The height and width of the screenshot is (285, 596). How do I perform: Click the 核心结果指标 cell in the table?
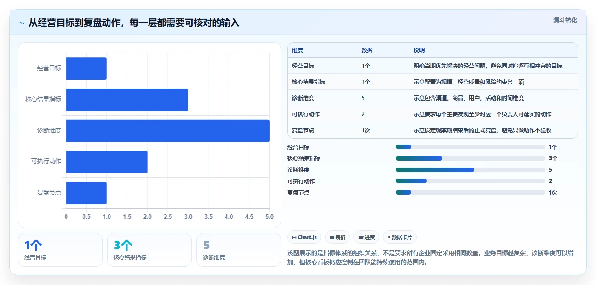[x=309, y=82]
